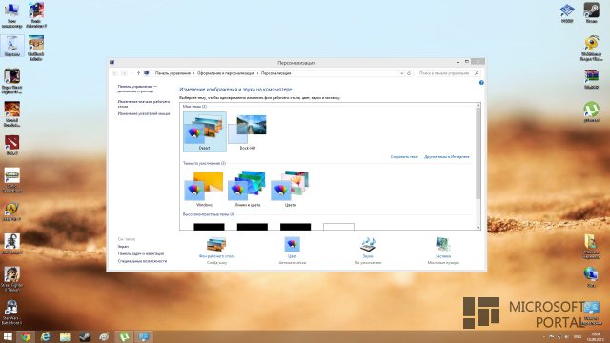Select the Windows default theme

204,189
